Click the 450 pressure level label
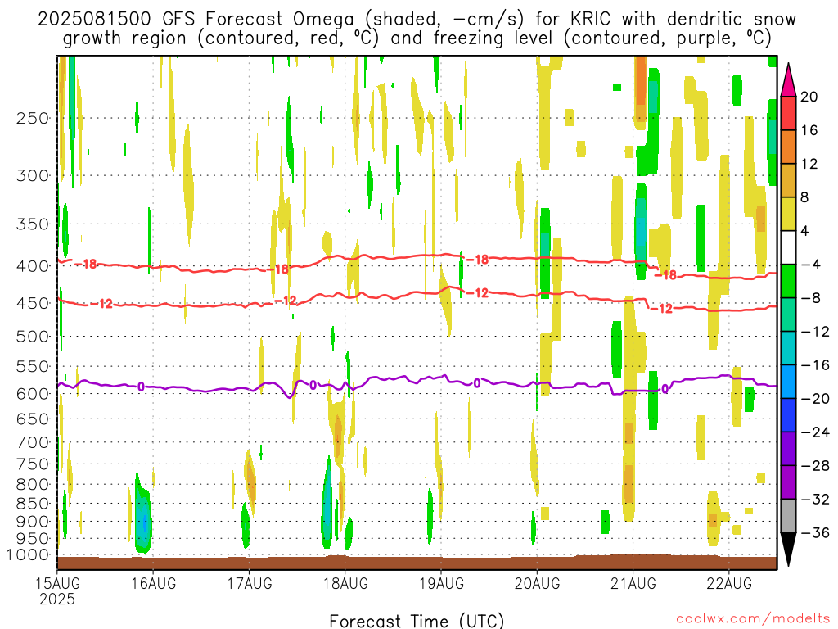 (x=33, y=303)
